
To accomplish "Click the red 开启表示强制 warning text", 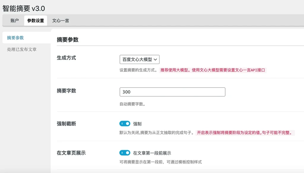I will (245, 133).
